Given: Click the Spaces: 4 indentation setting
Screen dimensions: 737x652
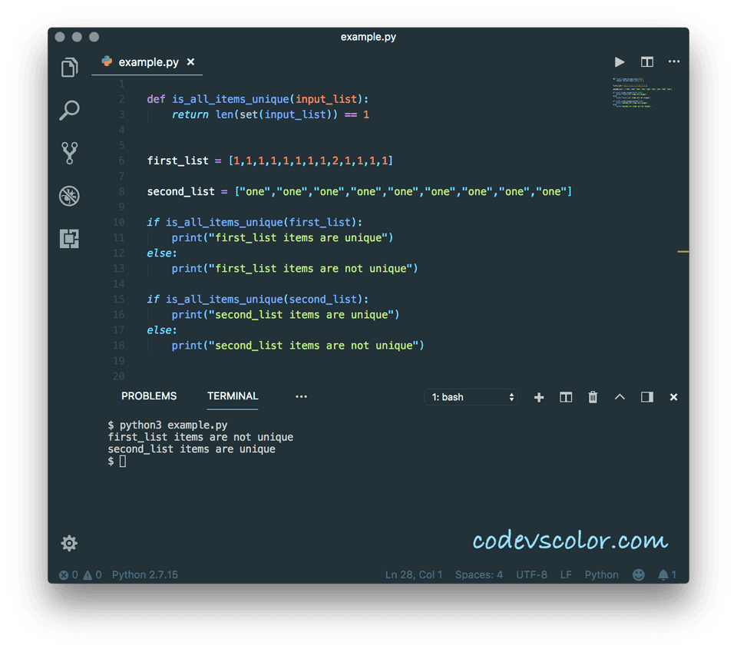Looking at the screenshot, I should pos(478,575).
